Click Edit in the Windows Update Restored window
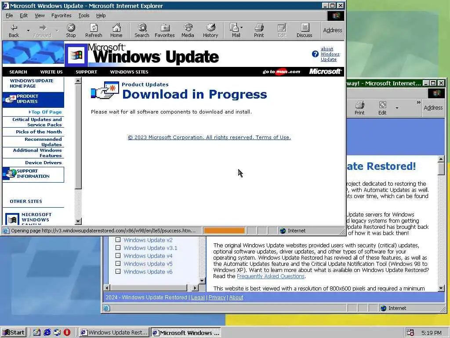The height and width of the screenshot is (338, 450). 382,108
